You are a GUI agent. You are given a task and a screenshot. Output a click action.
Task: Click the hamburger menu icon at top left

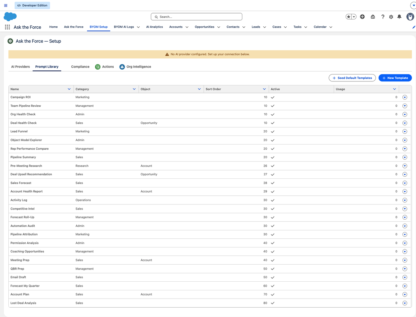[x=6, y=6]
